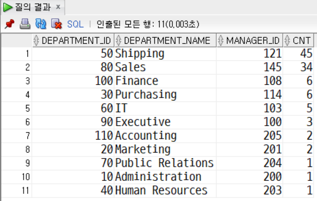Sort by DEPARTMENT_NAME column header
This screenshot has width=317, height=201.
[166, 41]
